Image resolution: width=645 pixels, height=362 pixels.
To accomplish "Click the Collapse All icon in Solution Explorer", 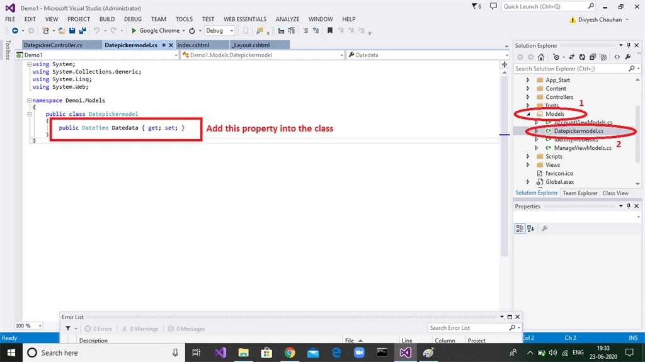I will 592,57.
